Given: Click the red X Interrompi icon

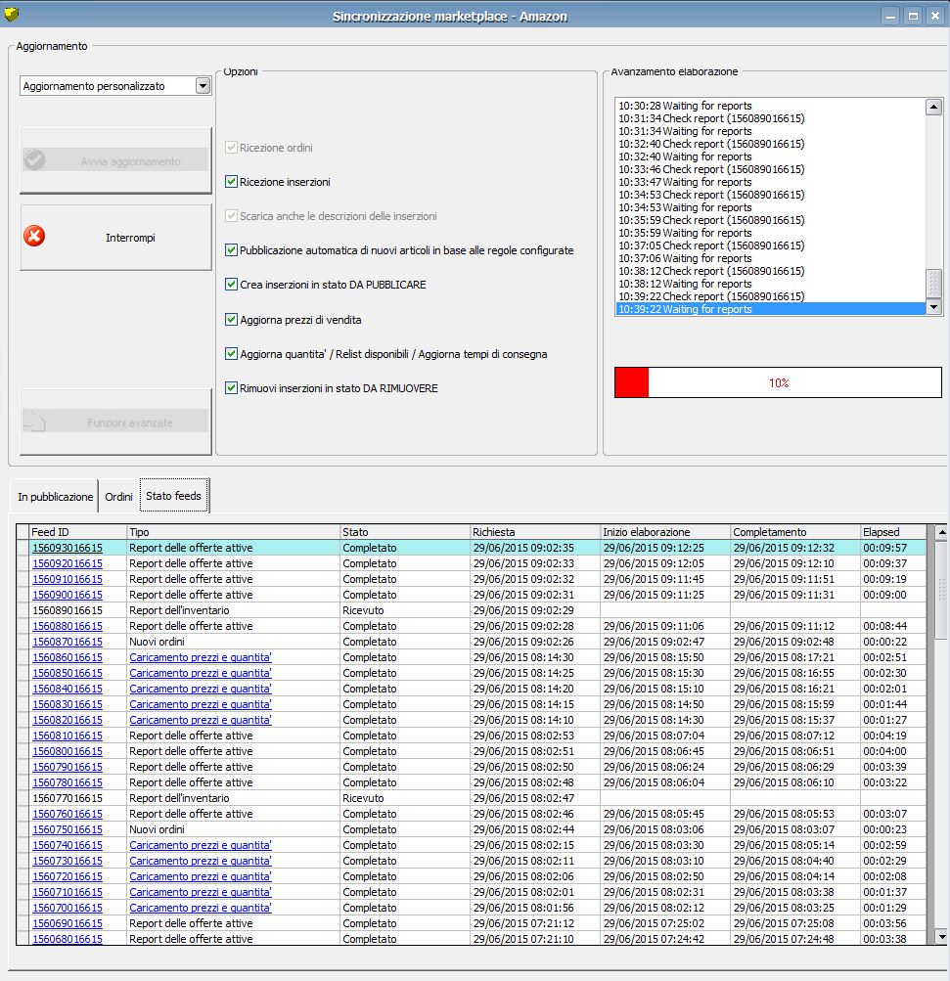Looking at the screenshot, I should tap(34, 237).
